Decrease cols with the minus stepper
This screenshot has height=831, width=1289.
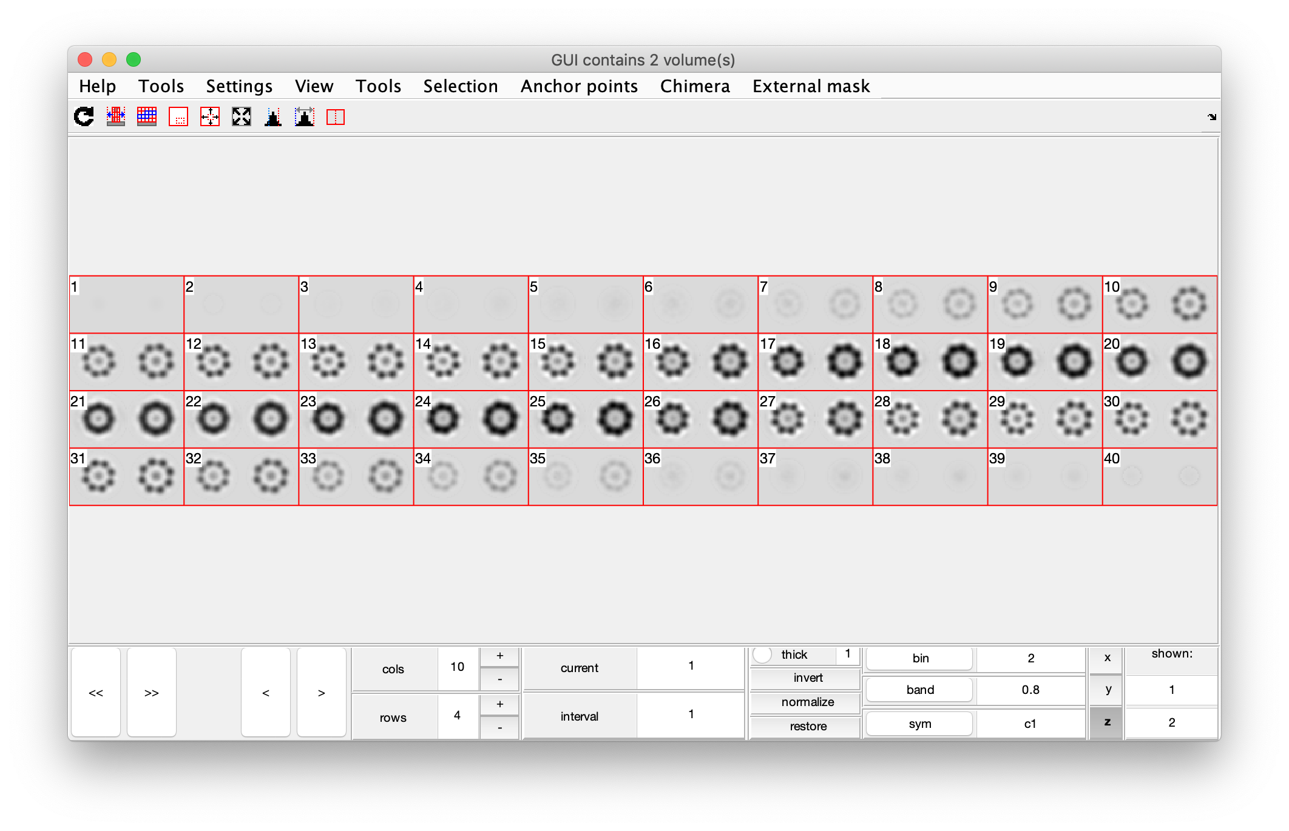[499, 679]
